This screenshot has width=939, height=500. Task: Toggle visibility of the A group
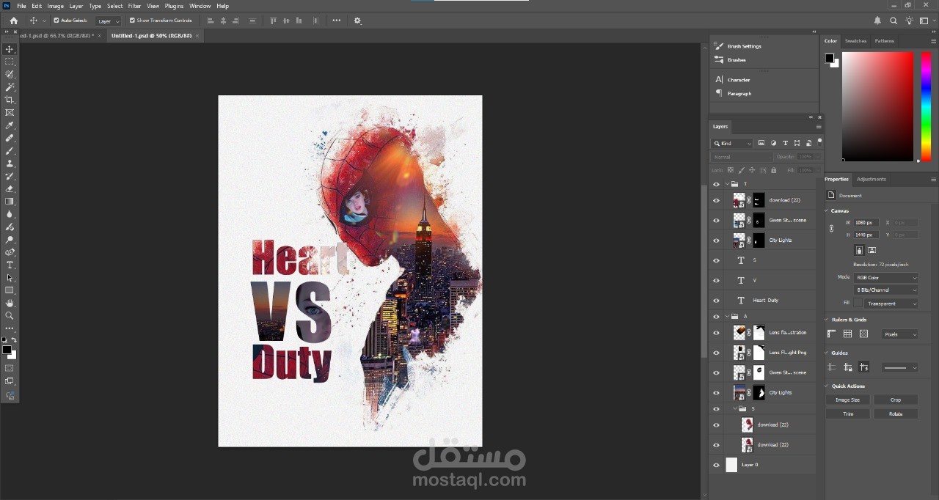716,316
